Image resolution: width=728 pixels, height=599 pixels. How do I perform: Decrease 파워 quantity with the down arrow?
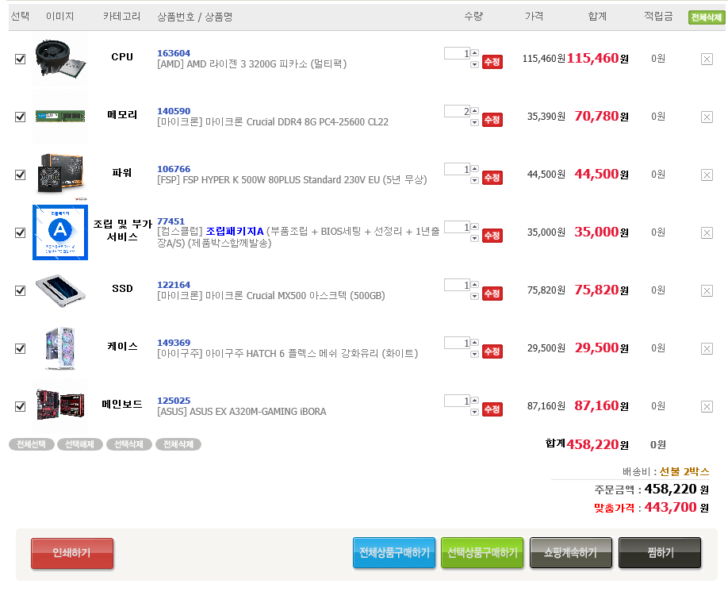tap(474, 181)
